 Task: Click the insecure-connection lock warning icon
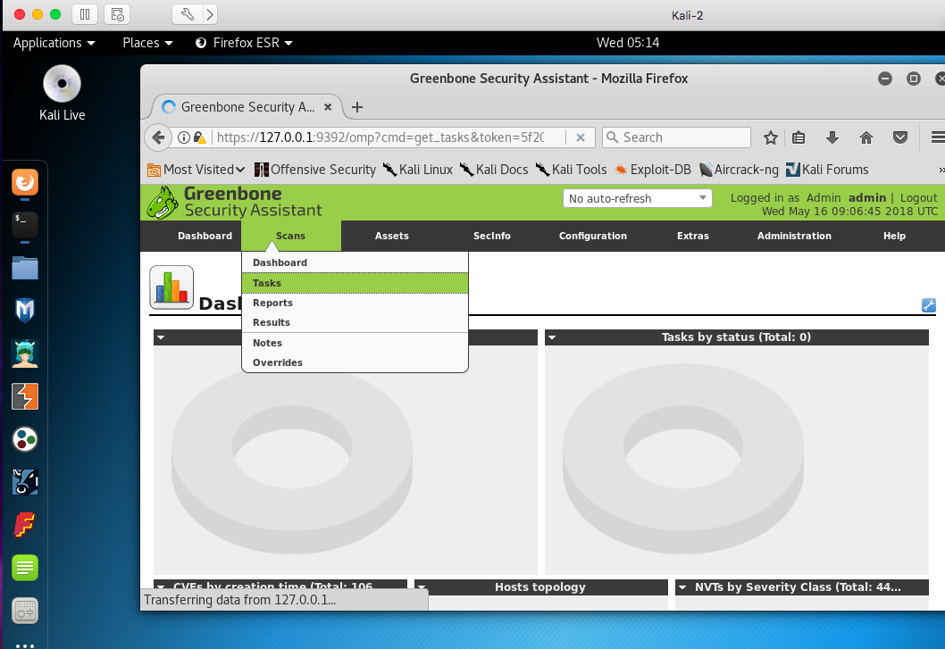pos(199,137)
